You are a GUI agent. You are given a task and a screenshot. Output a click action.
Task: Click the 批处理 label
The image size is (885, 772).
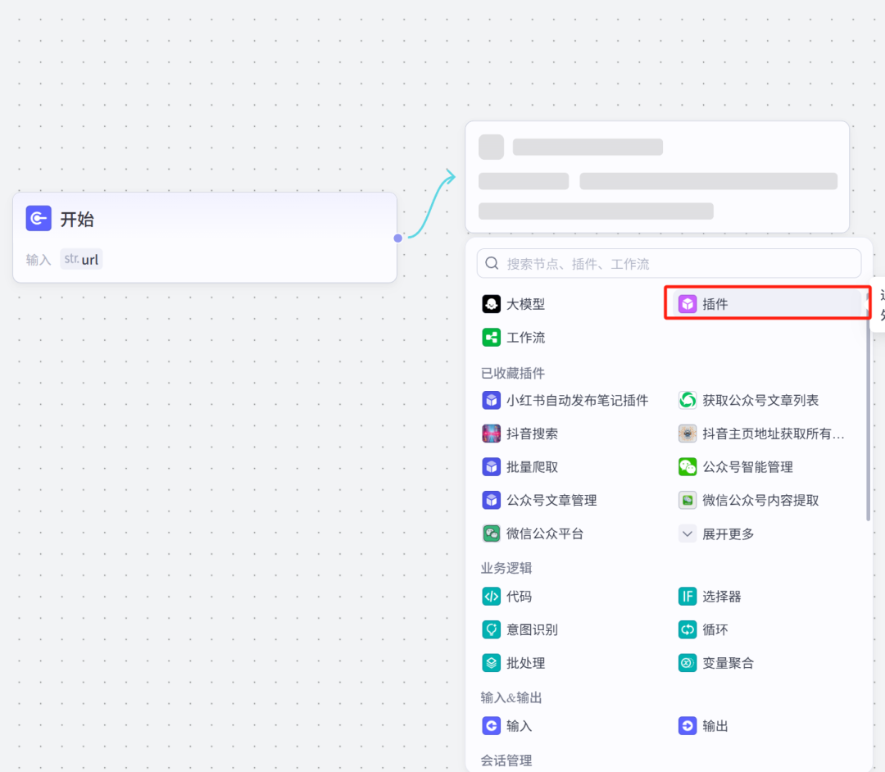tap(525, 663)
